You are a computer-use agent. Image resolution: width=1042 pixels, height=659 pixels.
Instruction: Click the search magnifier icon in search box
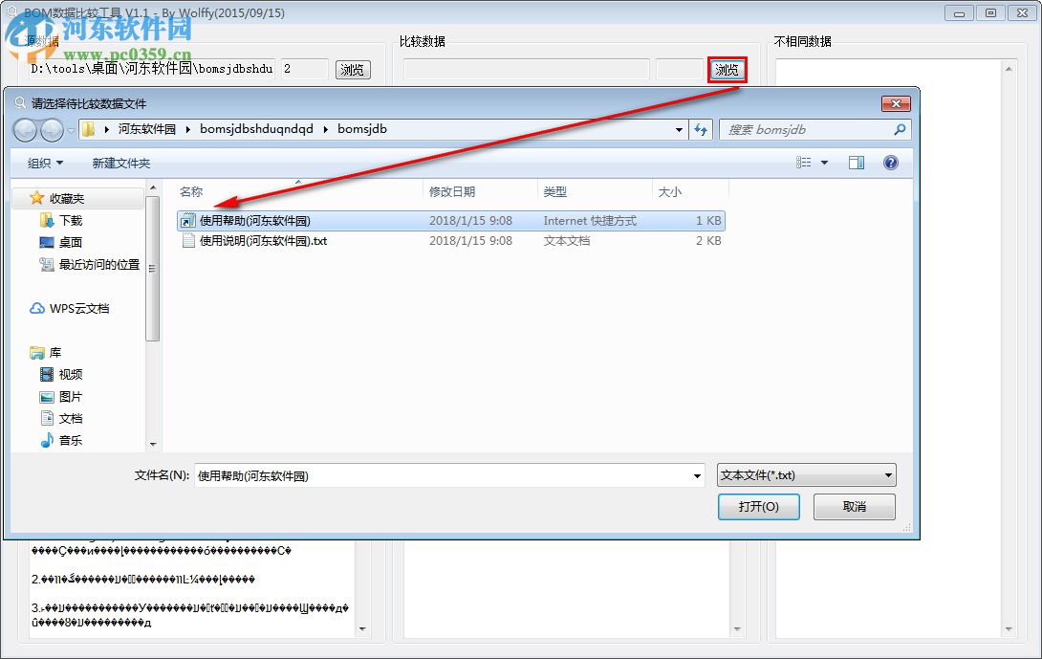898,129
